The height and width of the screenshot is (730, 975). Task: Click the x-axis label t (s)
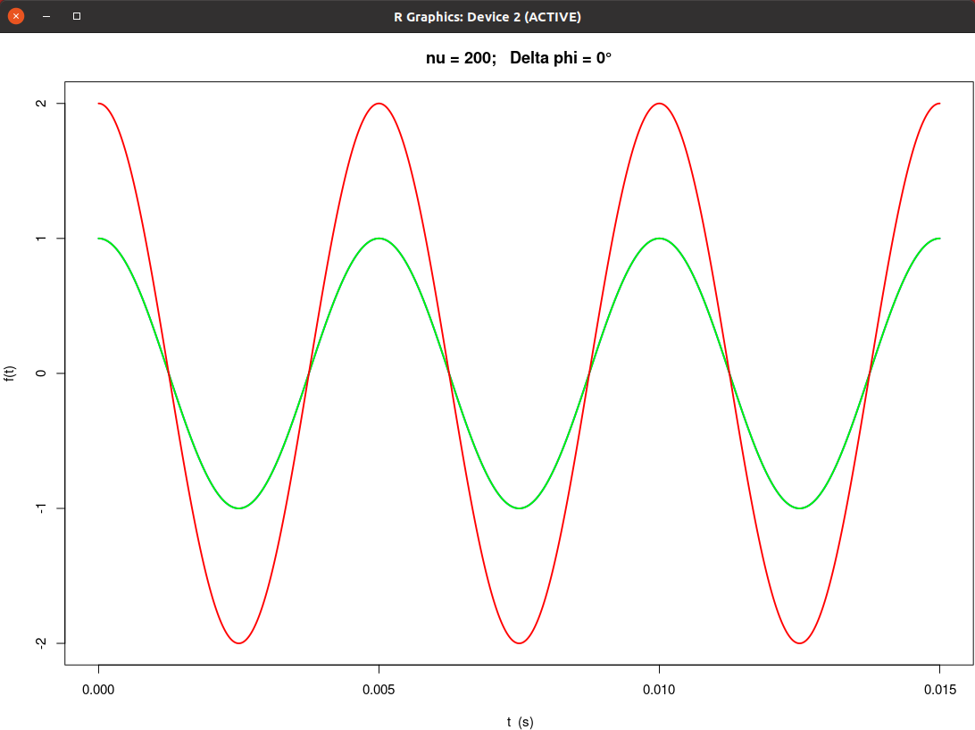[520, 722]
